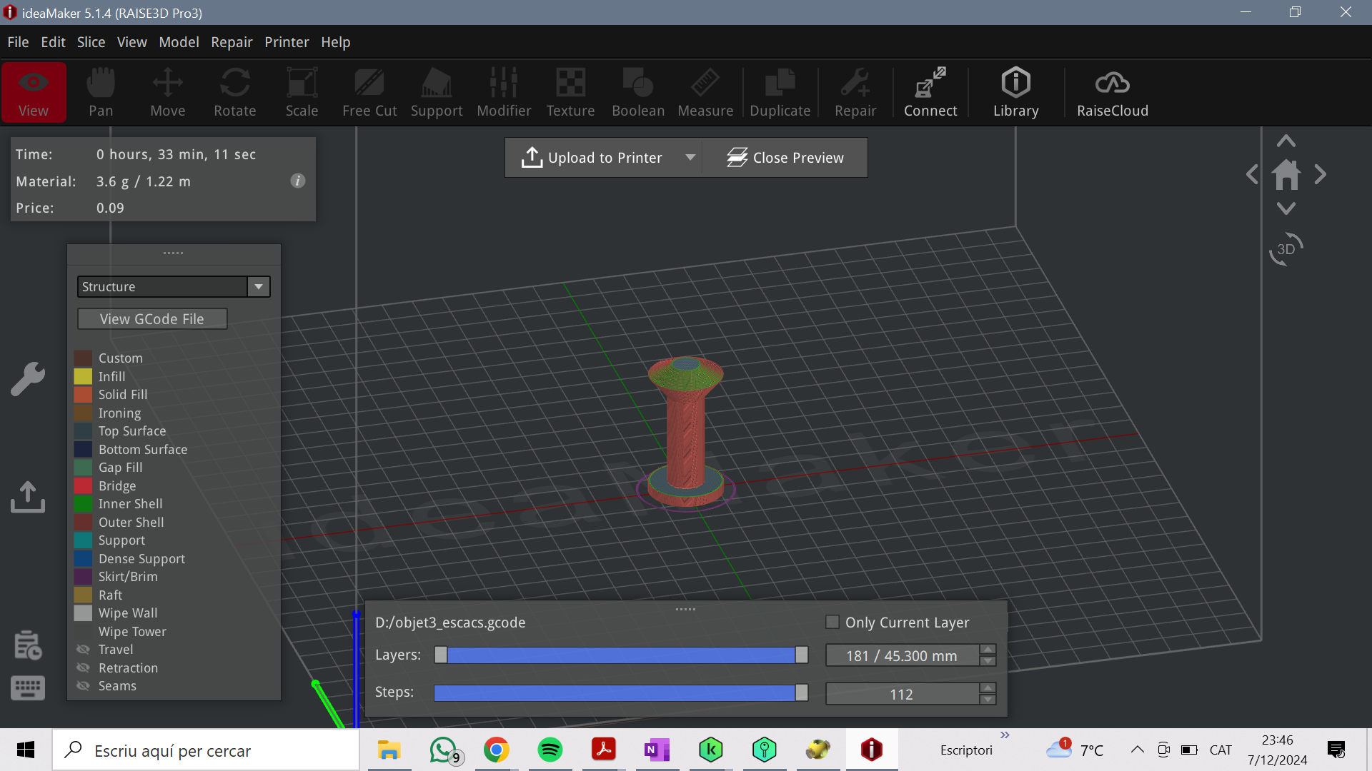Open the Edit menu
The image size is (1372, 771).
click(54, 42)
